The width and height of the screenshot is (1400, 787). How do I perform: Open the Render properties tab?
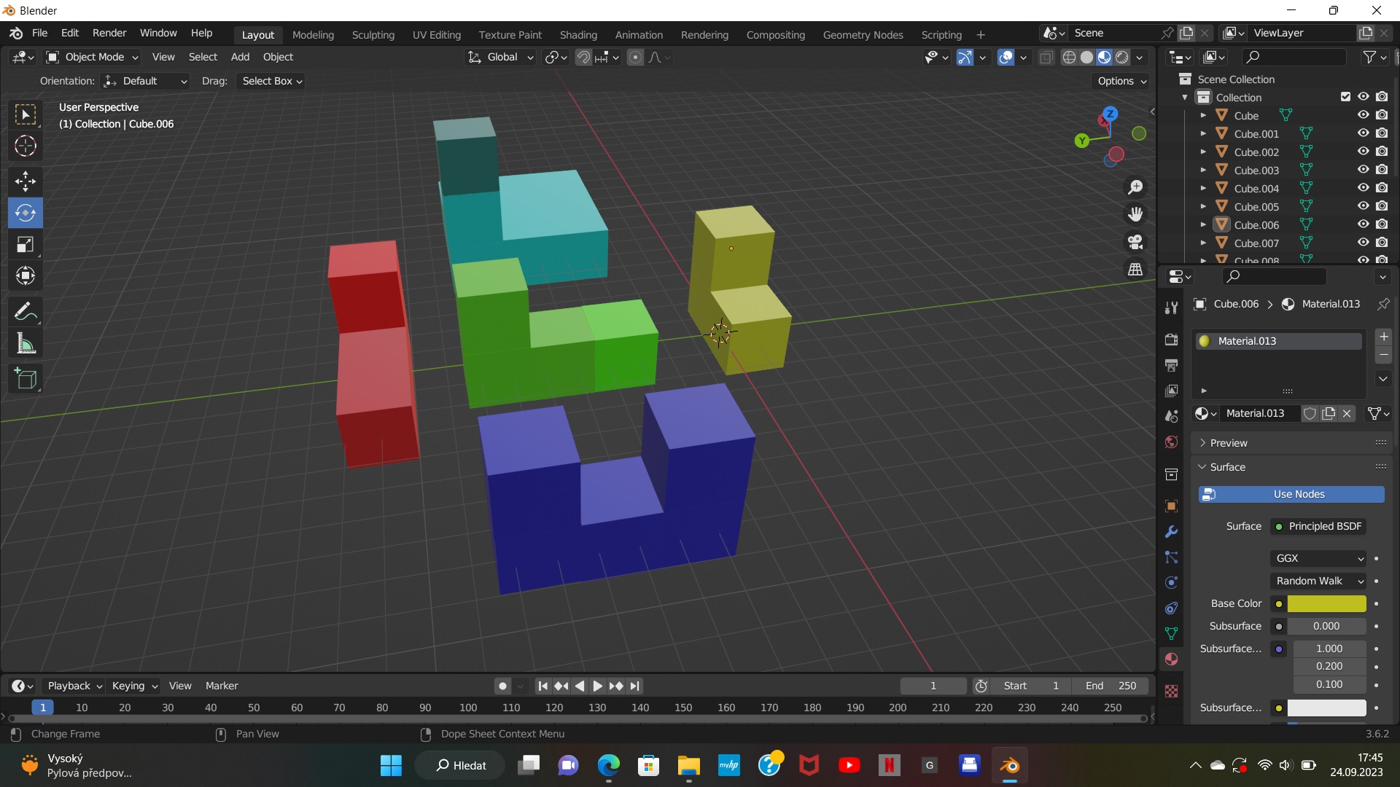1171,338
